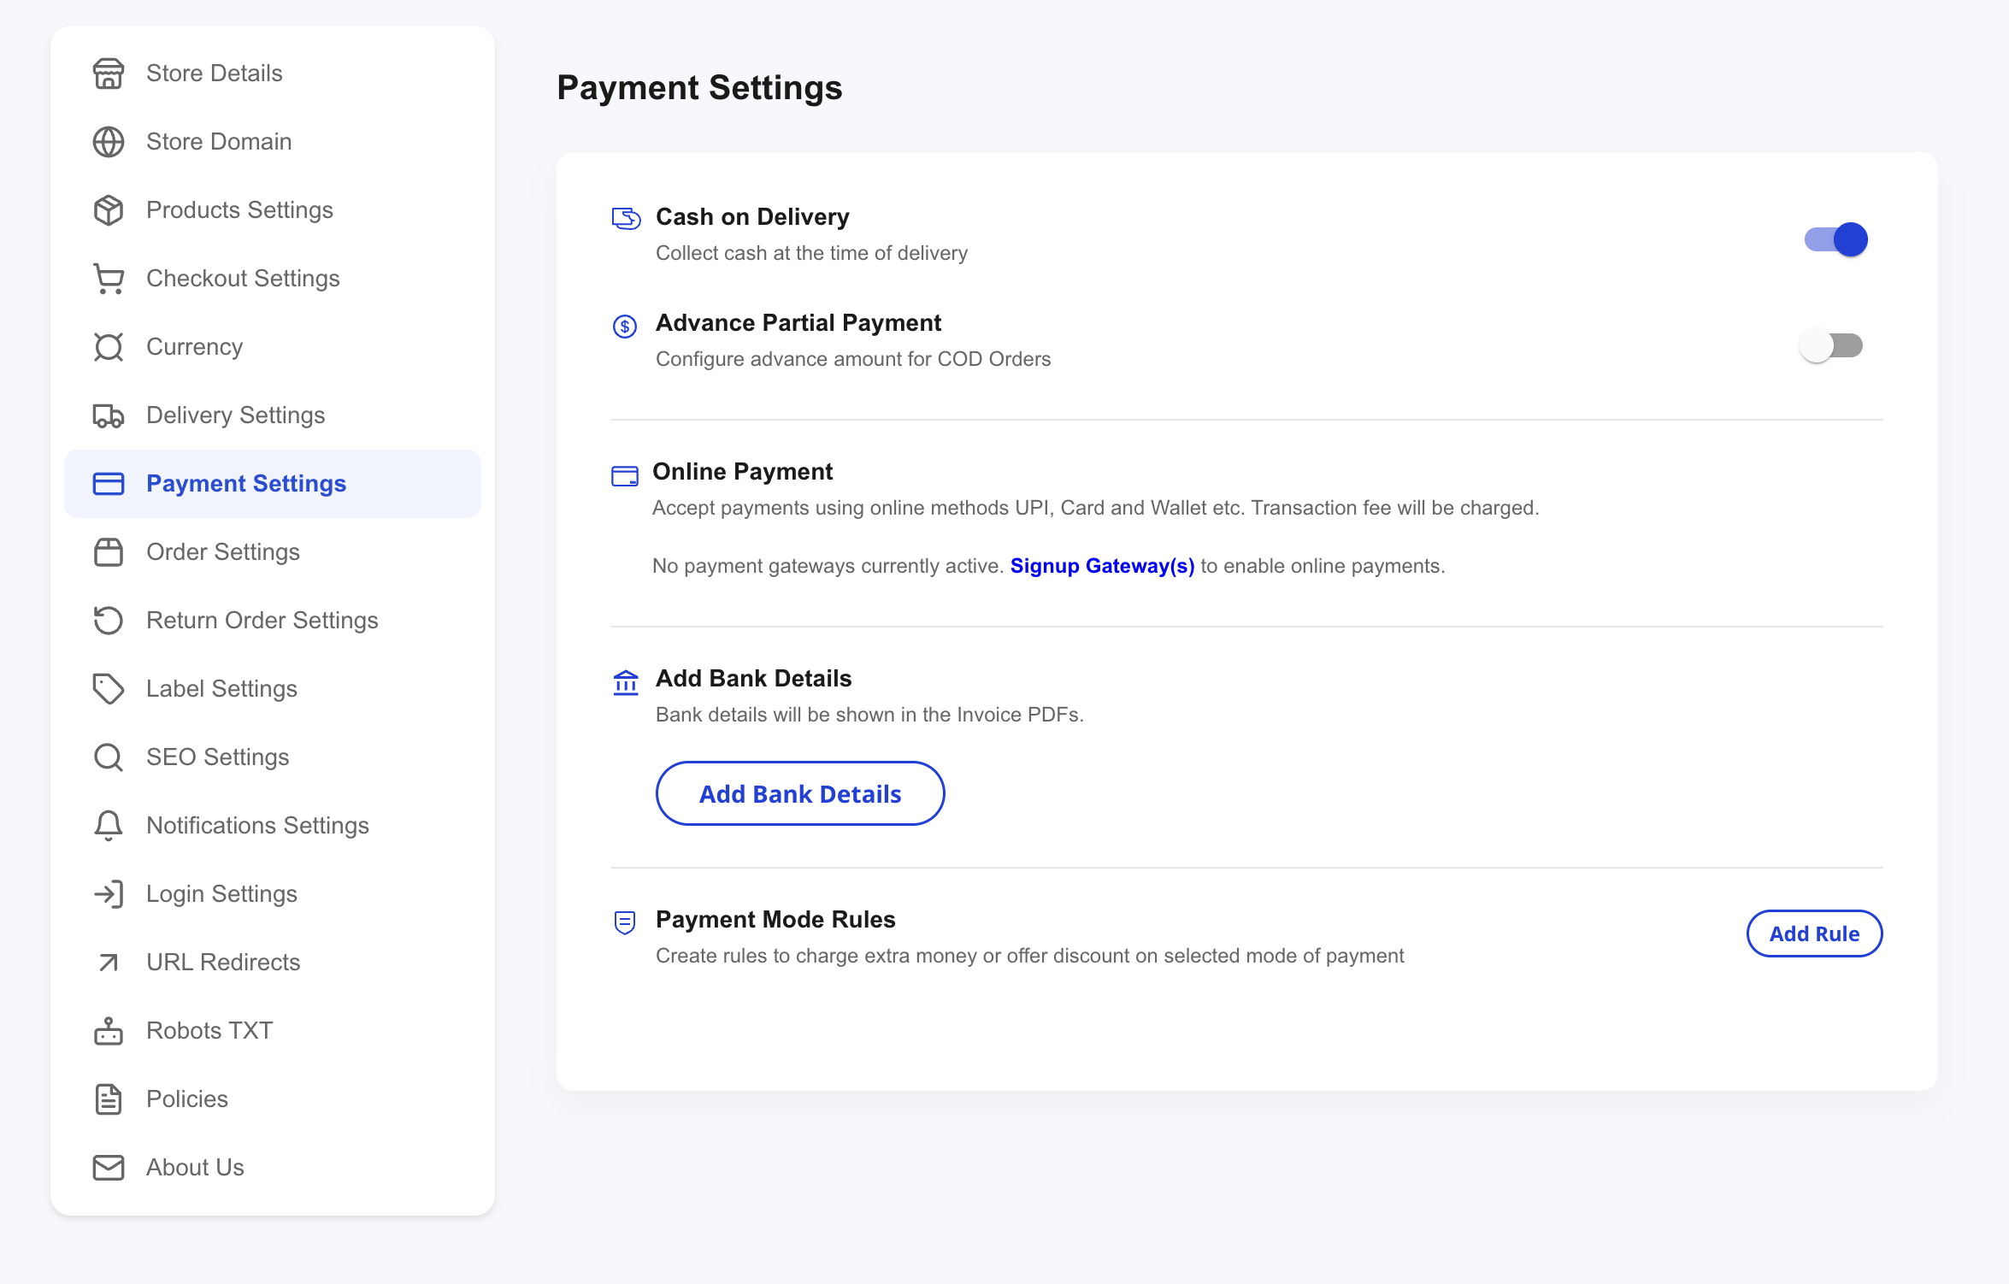Image resolution: width=2009 pixels, height=1284 pixels.
Task: Click the bank icon next to Add Bank Details
Action: coord(625,682)
